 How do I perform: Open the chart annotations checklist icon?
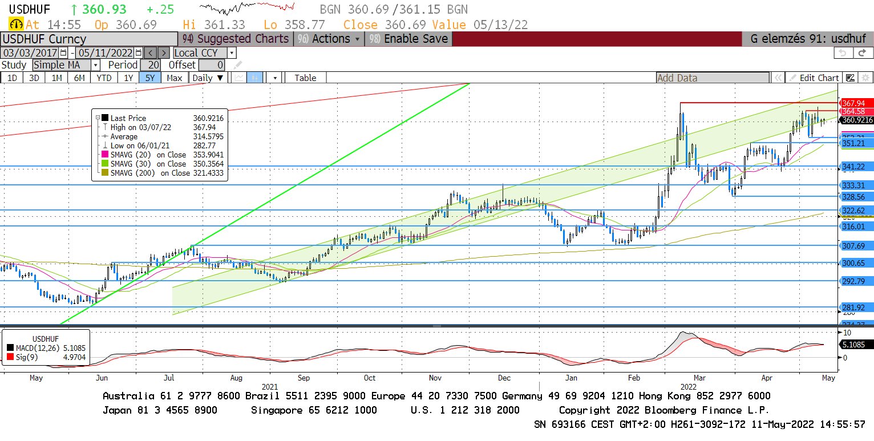pyautogui.click(x=850, y=78)
